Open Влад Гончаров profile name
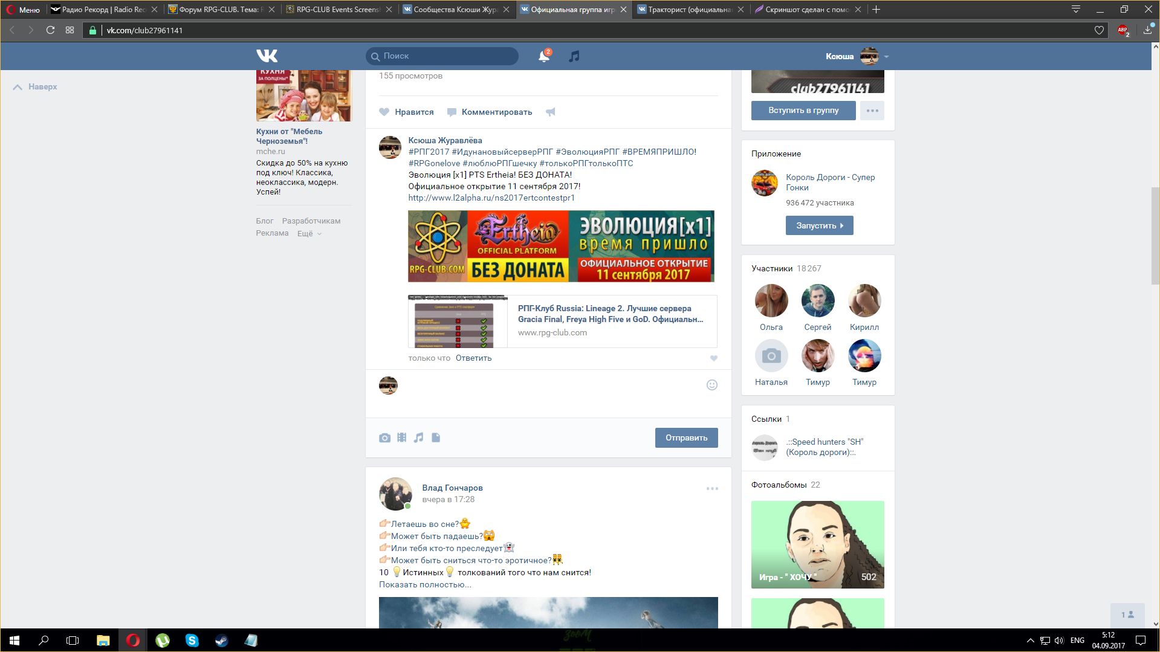The image size is (1160, 652). [x=452, y=488]
